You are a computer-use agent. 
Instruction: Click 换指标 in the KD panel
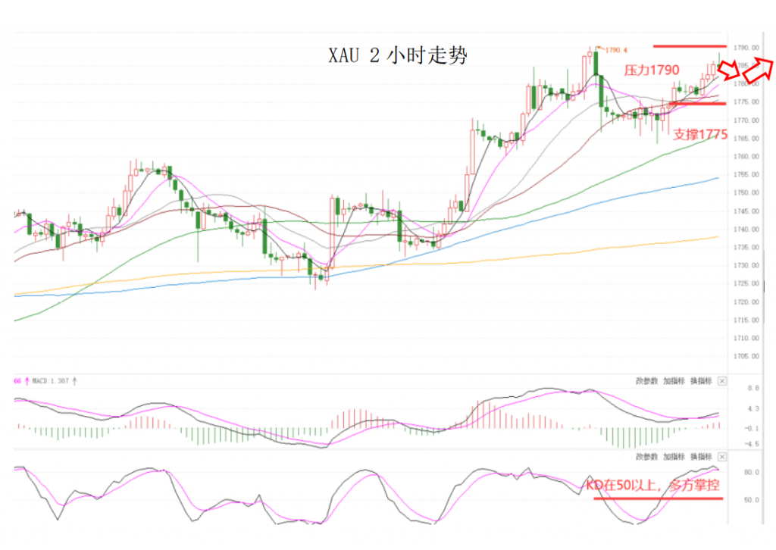click(x=701, y=457)
